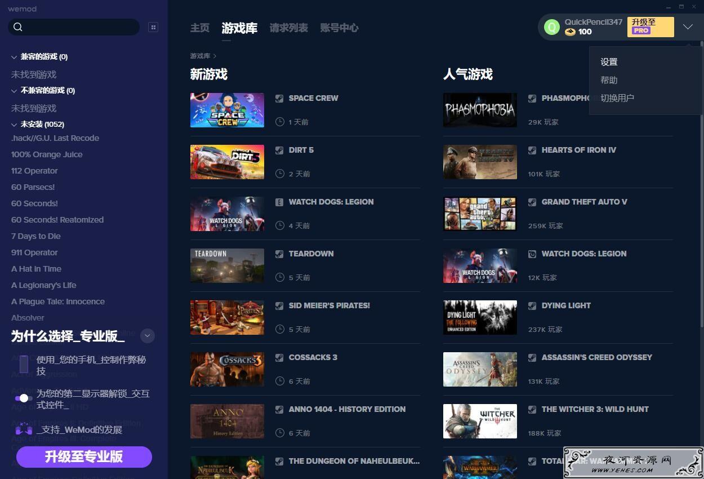The width and height of the screenshot is (704, 479).
Task: Click Epic platform icon beside Watch Dogs: Legion in new games
Action: 279,202
